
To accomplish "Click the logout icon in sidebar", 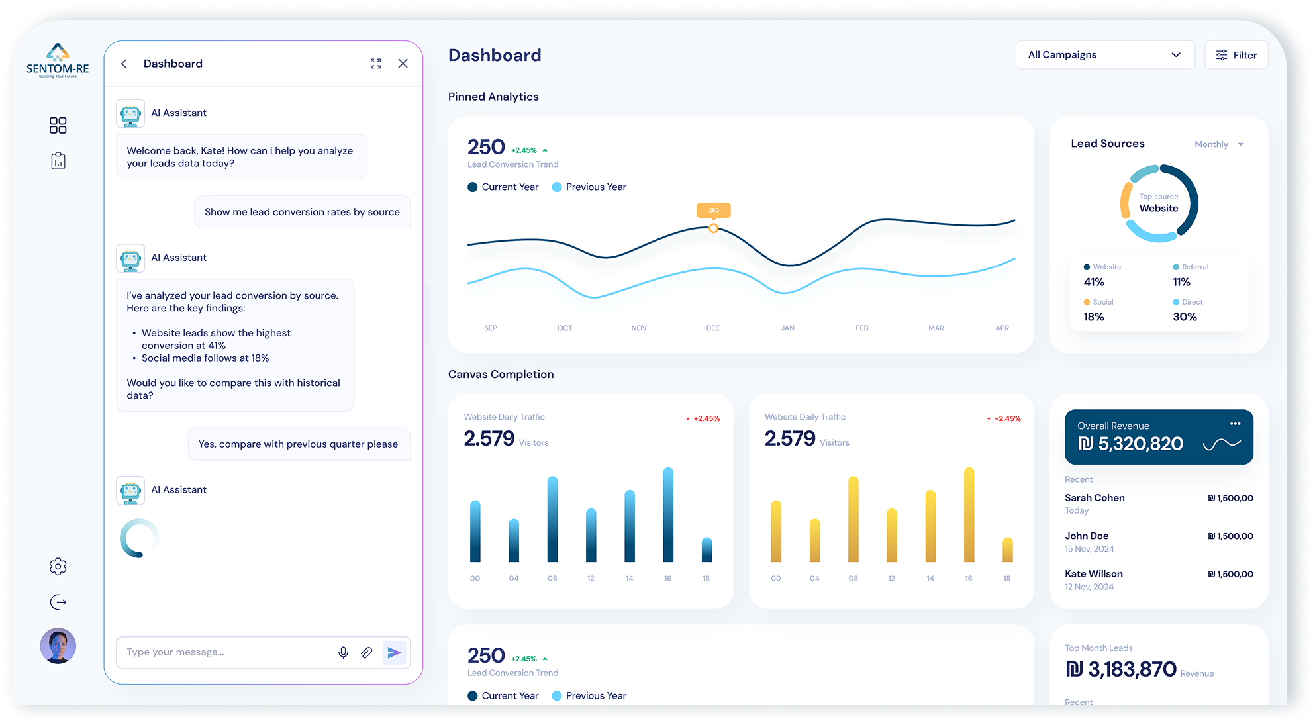I will pyautogui.click(x=58, y=602).
